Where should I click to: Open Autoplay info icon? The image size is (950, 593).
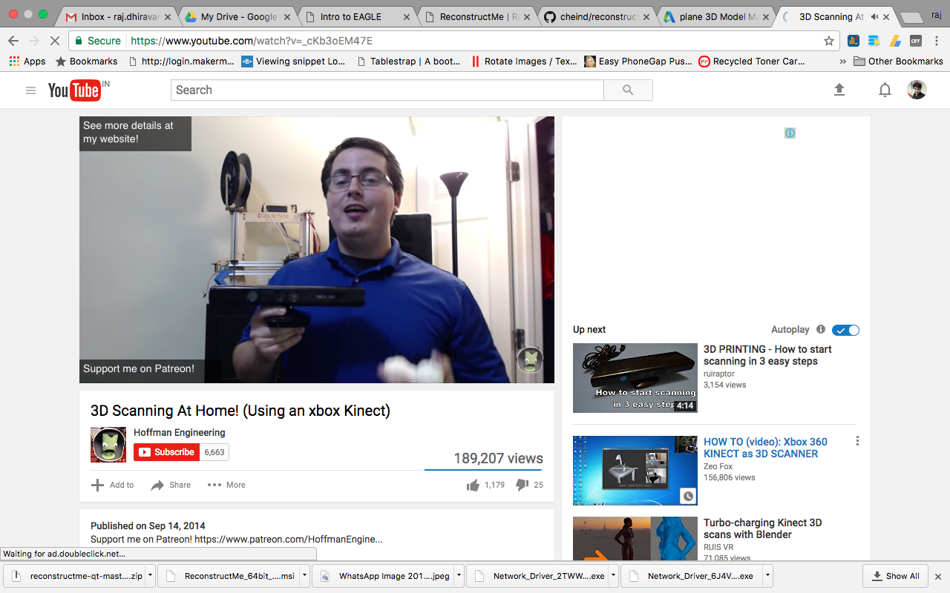tap(821, 329)
